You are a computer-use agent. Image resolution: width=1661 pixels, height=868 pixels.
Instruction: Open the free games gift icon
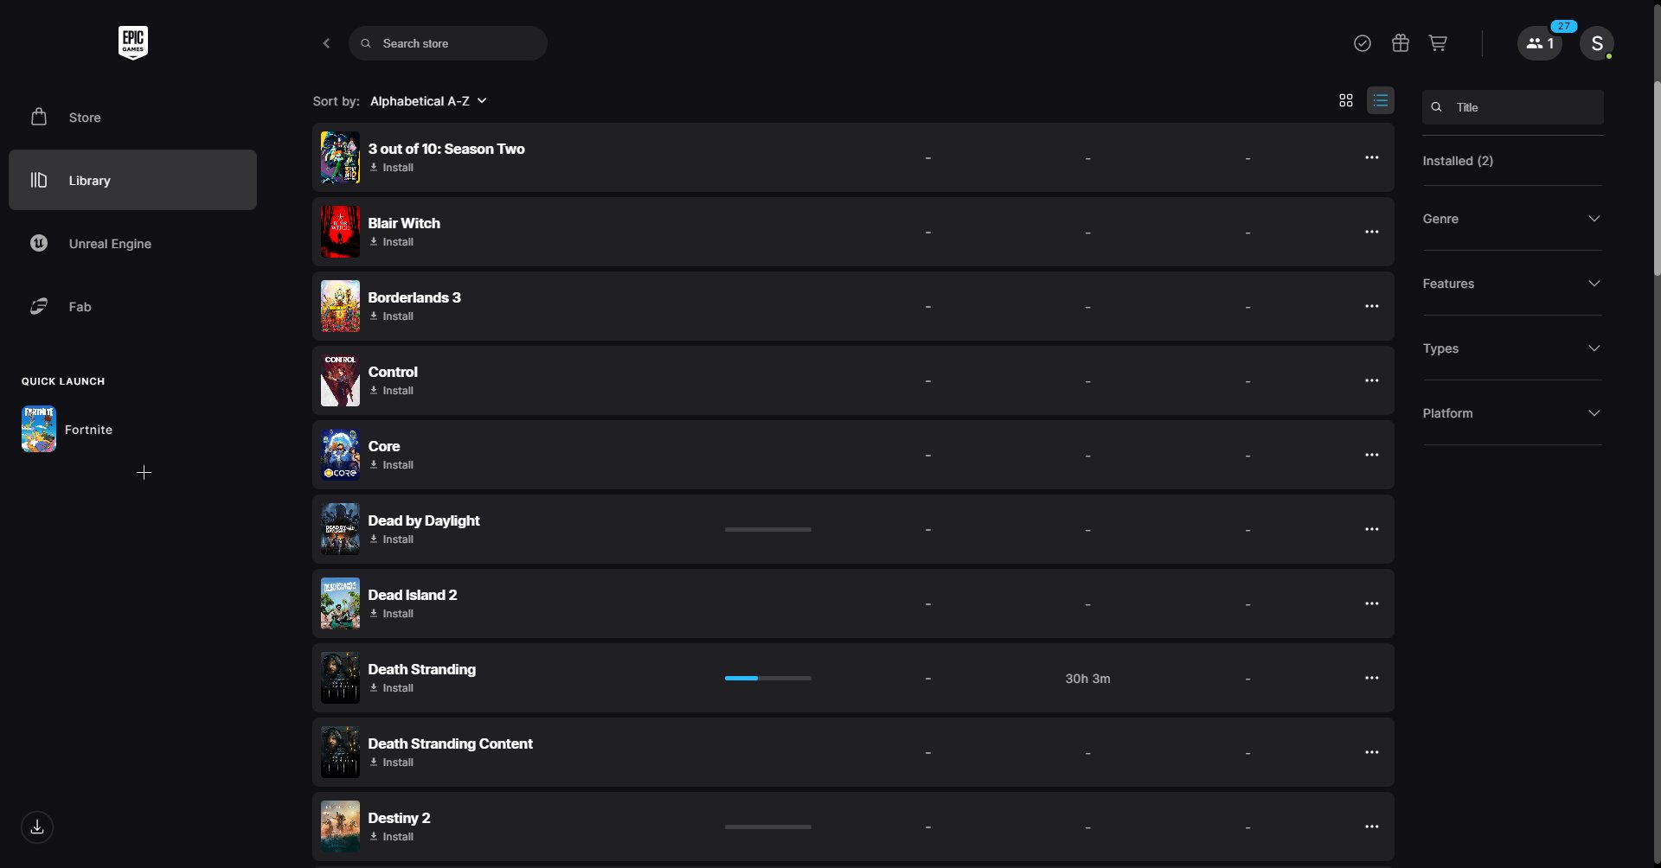pos(1400,42)
